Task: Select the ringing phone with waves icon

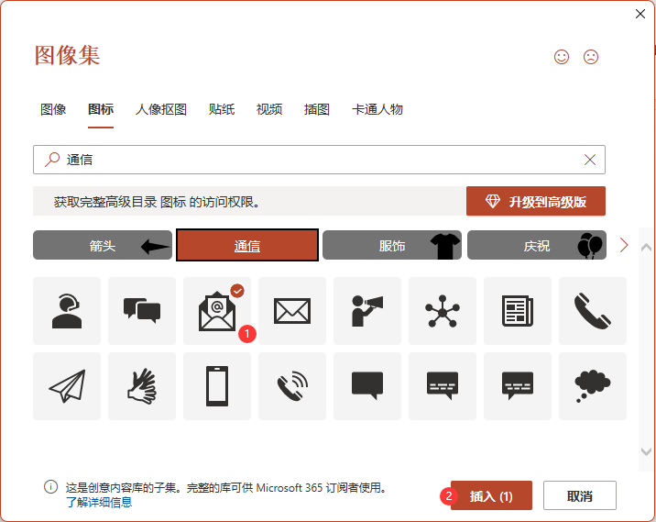Action: click(x=292, y=386)
